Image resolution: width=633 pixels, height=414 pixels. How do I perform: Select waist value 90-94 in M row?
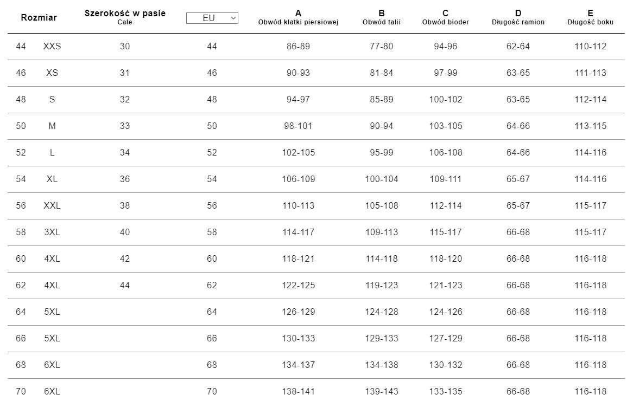[382, 126]
